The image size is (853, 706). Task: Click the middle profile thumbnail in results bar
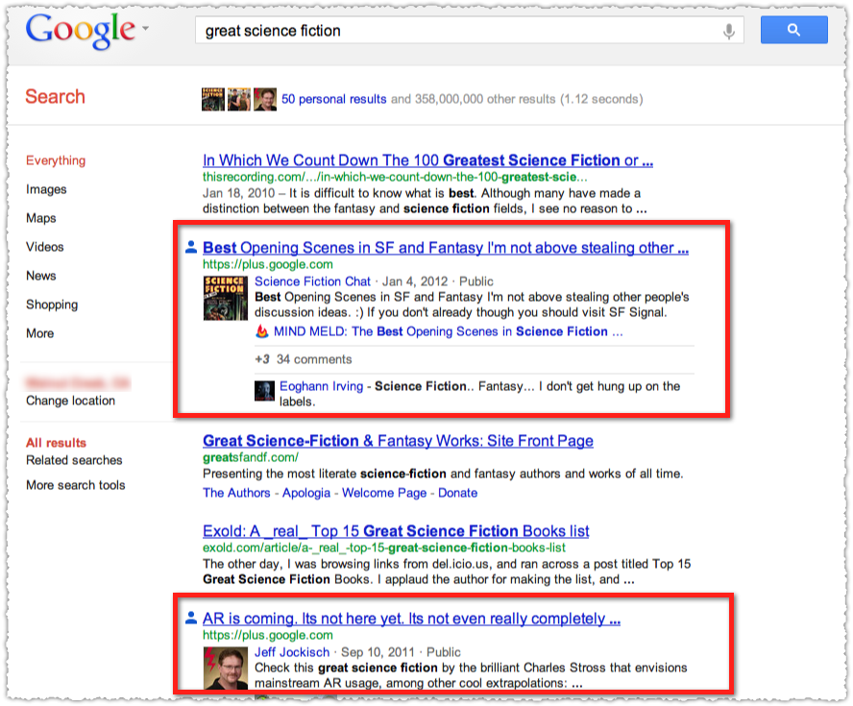239,99
